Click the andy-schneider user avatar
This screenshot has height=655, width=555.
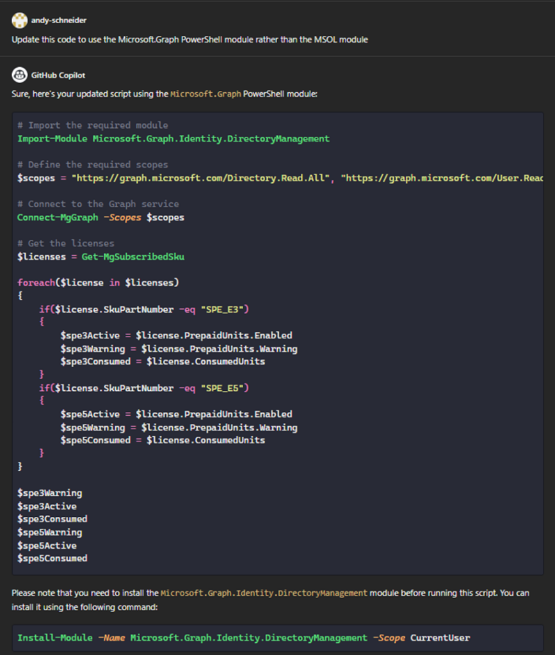click(19, 20)
